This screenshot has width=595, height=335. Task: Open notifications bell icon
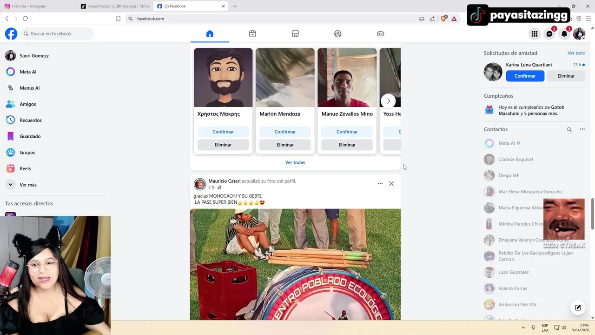pyautogui.click(x=564, y=33)
